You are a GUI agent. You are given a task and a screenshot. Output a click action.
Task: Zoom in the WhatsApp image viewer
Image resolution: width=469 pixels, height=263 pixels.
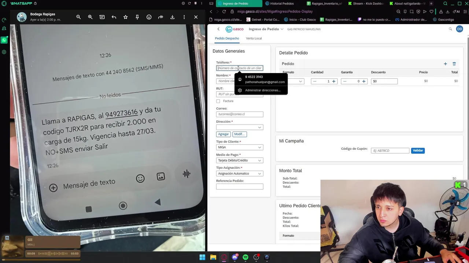point(90,17)
